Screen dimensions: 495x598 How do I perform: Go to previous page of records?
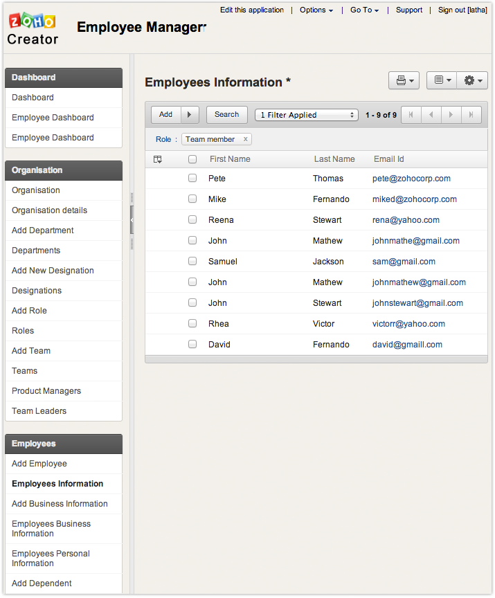[x=431, y=115]
